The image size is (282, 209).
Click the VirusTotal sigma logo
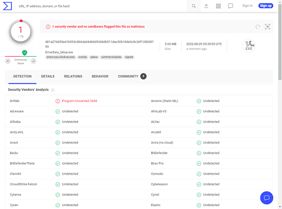pos(7,6)
